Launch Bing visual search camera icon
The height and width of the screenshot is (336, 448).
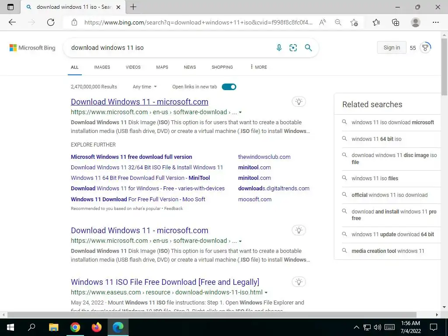pos(293,48)
